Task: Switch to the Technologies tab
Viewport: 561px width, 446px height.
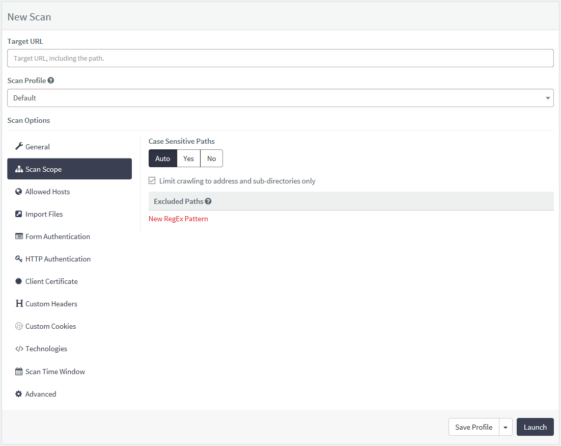Action: click(69, 349)
